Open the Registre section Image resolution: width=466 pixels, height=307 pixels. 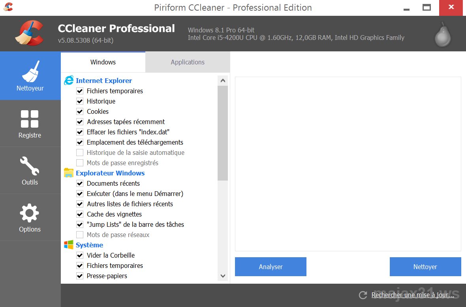pyautogui.click(x=30, y=123)
